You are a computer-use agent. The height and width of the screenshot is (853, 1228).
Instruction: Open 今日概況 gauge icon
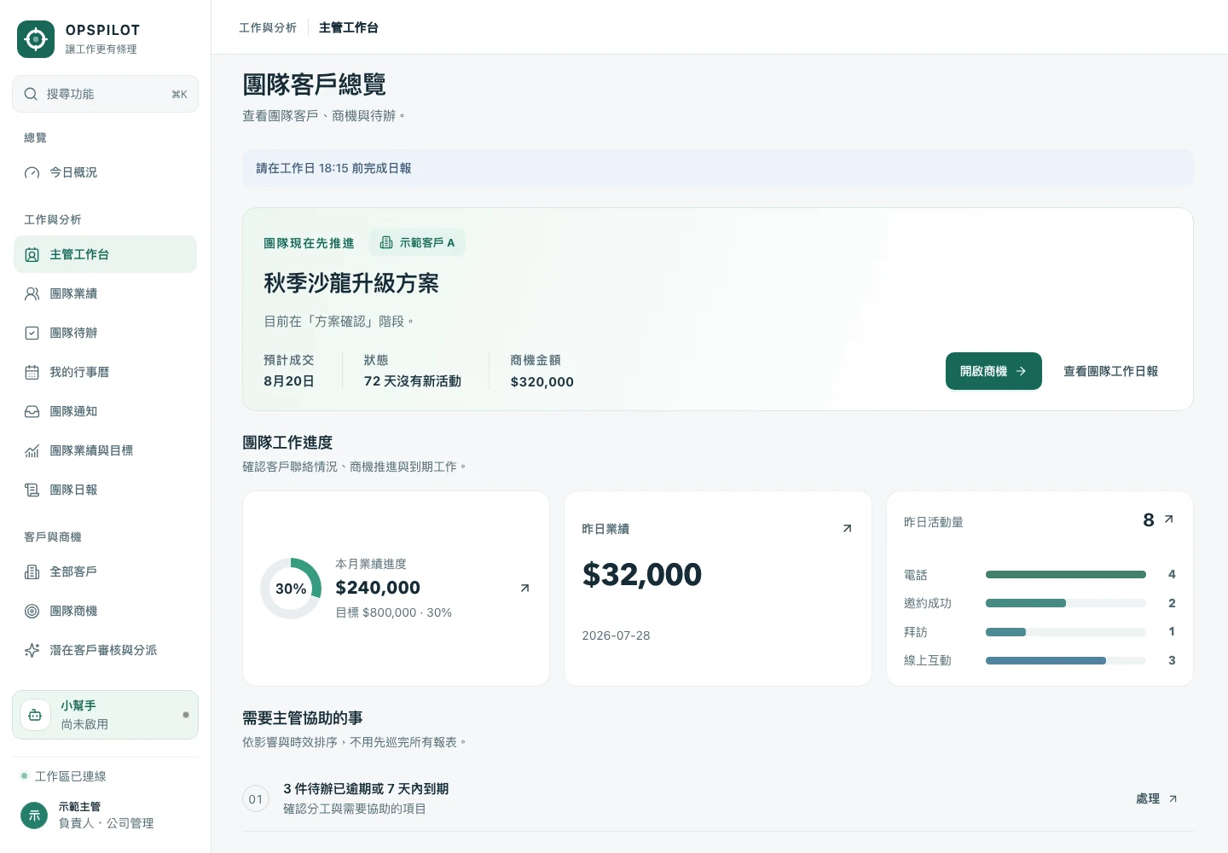coord(32,172)
